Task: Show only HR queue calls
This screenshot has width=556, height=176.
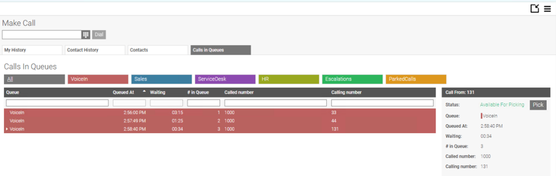Action: (x=289, y=79)
